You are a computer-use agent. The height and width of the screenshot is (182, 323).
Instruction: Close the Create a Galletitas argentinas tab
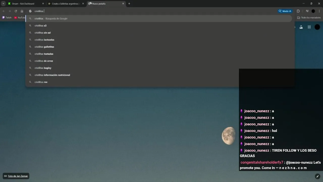click(x=83, y=4)
